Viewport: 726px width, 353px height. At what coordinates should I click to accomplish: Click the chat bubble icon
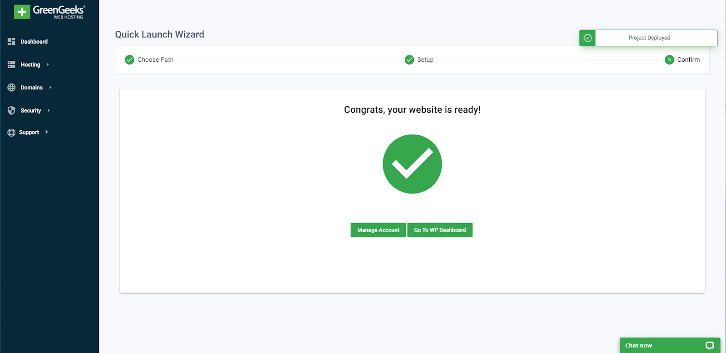(710, 345)
